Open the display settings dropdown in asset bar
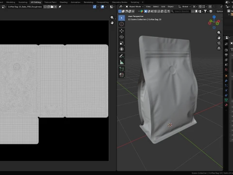The height and width of the screenshot is (175, 233). (x=200, y=11)
